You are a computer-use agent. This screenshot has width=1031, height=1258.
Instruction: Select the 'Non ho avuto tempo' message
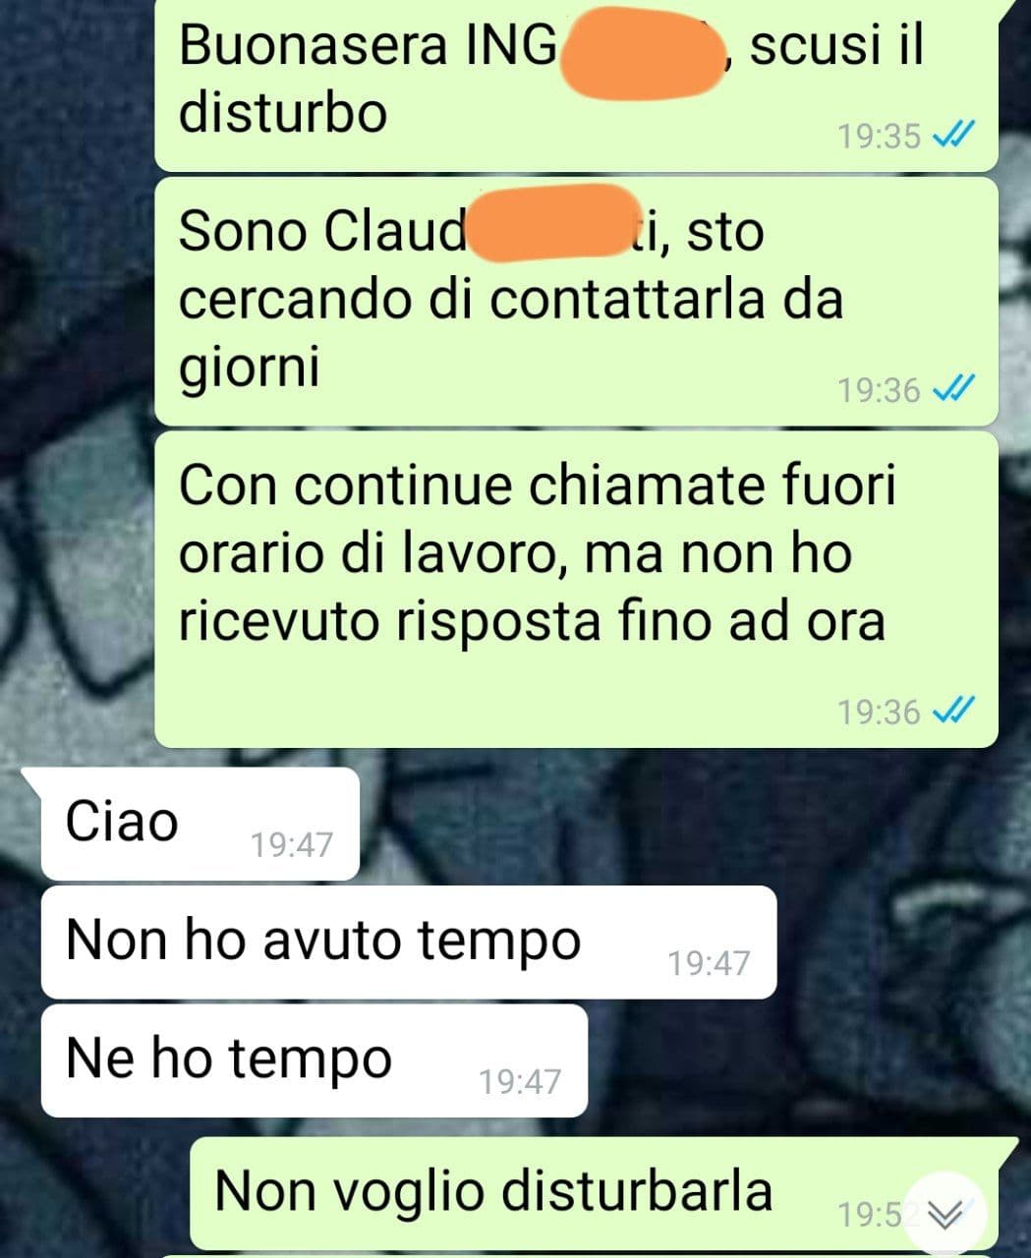click(409, 942)
